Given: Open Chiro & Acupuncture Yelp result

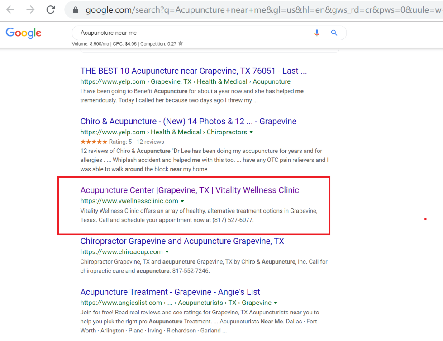Looking at the screenshot, I should 188,121.
